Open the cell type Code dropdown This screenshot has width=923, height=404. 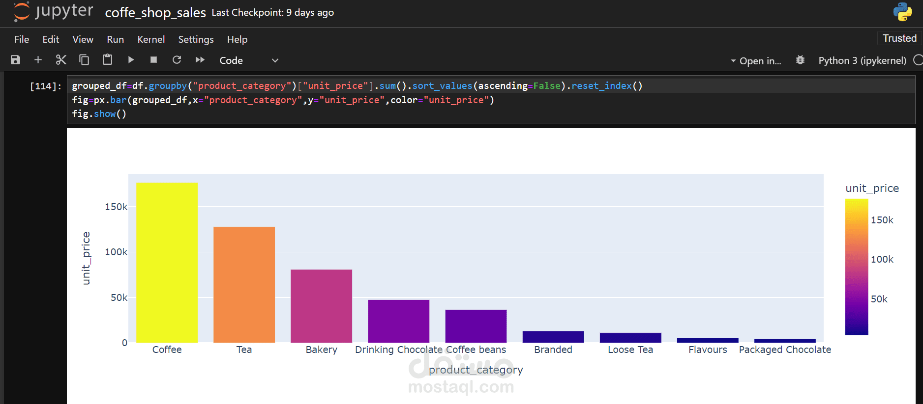click(x=249, y=60)
